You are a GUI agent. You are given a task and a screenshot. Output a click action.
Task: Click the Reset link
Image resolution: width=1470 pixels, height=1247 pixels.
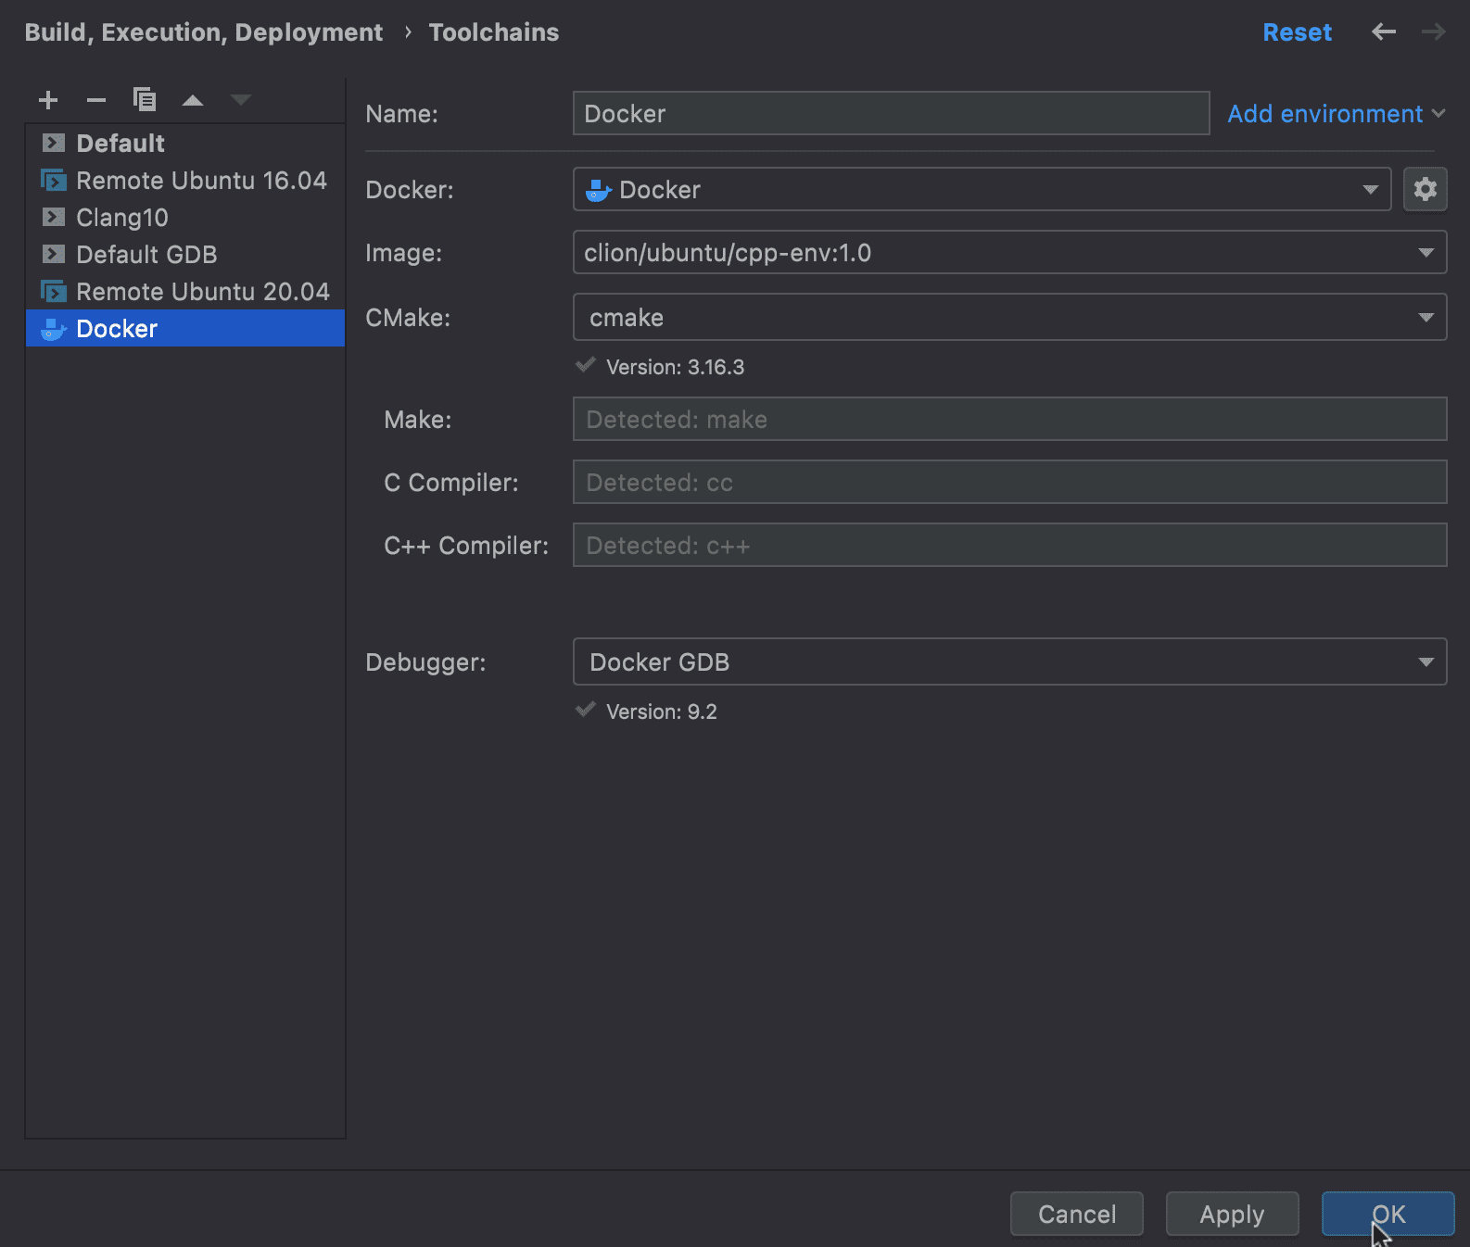pyautogui.click(x=1297, y=32)
